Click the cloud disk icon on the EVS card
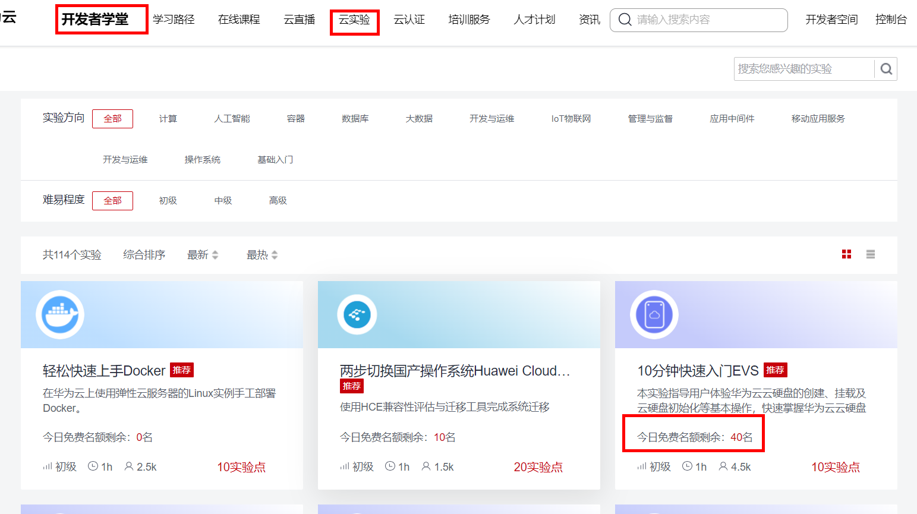 pyautogui.click(x=654, y=314)
